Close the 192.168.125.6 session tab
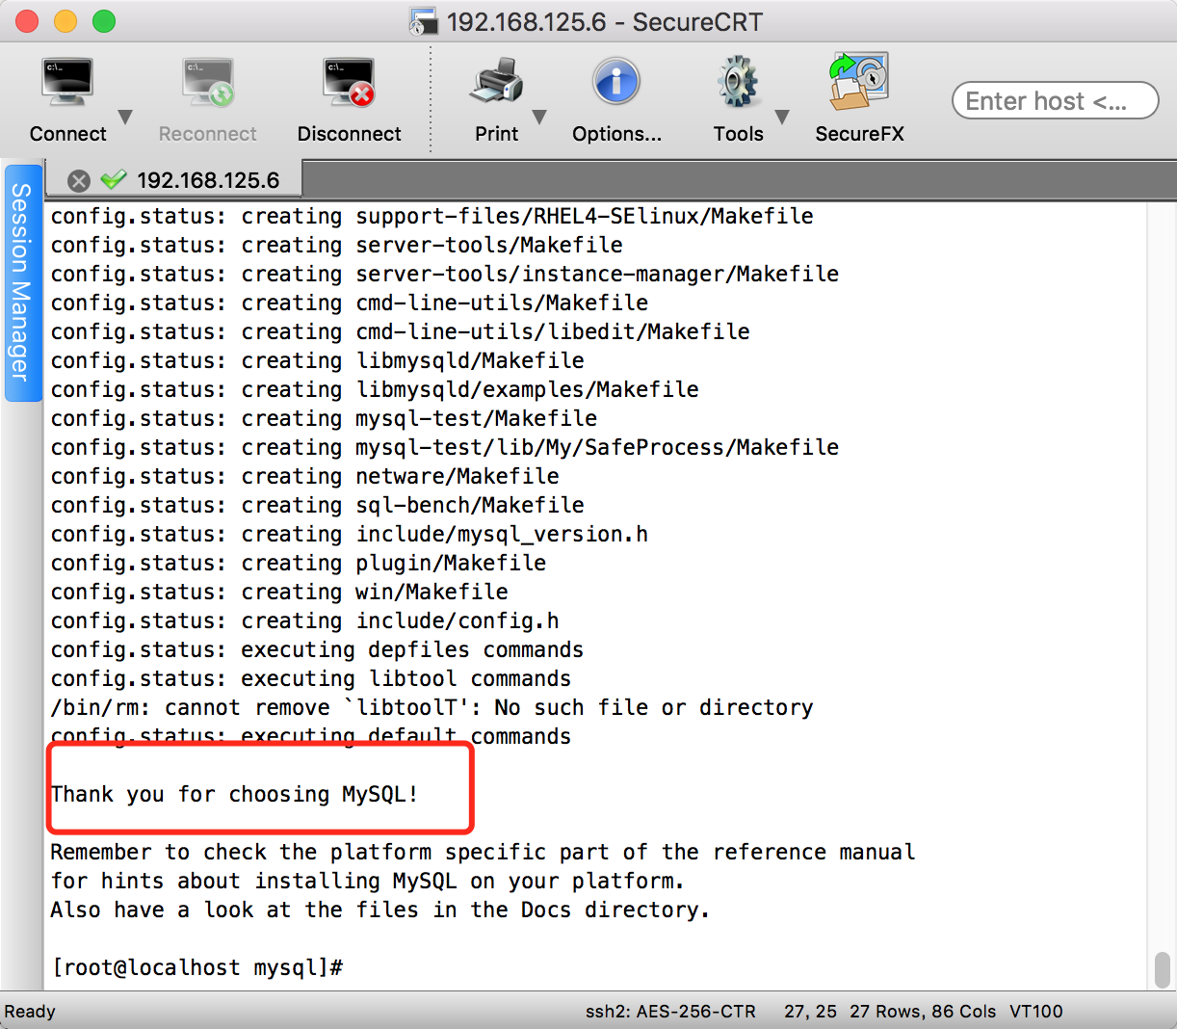 point(79,180)
